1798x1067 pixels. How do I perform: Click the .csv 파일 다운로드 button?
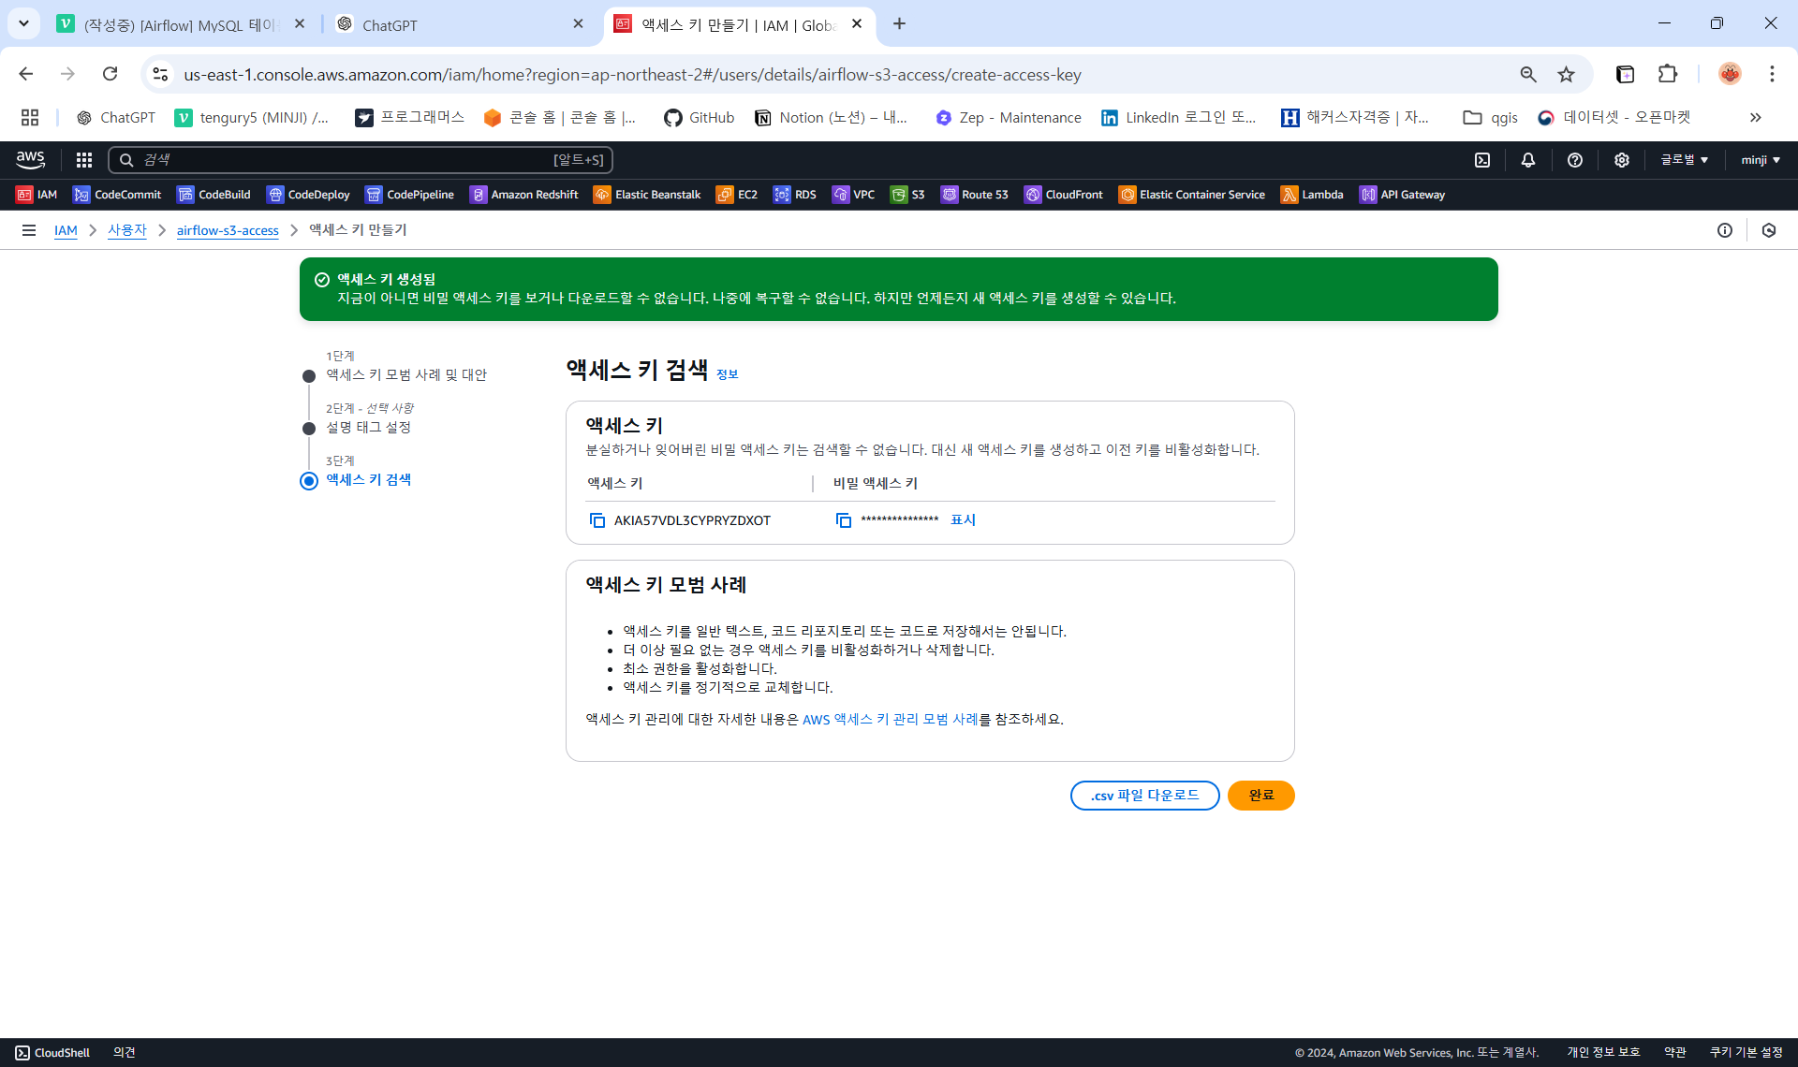(x=1144, y=796)
